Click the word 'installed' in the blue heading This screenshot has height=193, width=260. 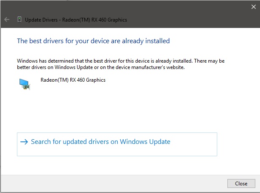coord(158,41)
